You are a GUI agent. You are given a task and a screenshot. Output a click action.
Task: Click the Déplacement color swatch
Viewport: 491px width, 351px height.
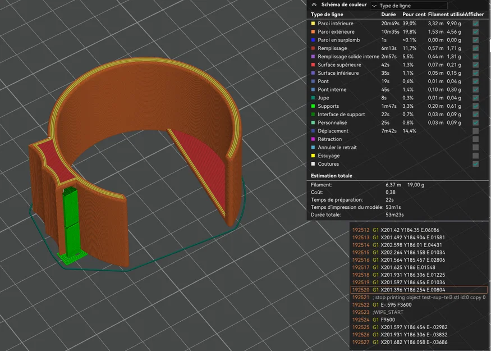(313, 131)
